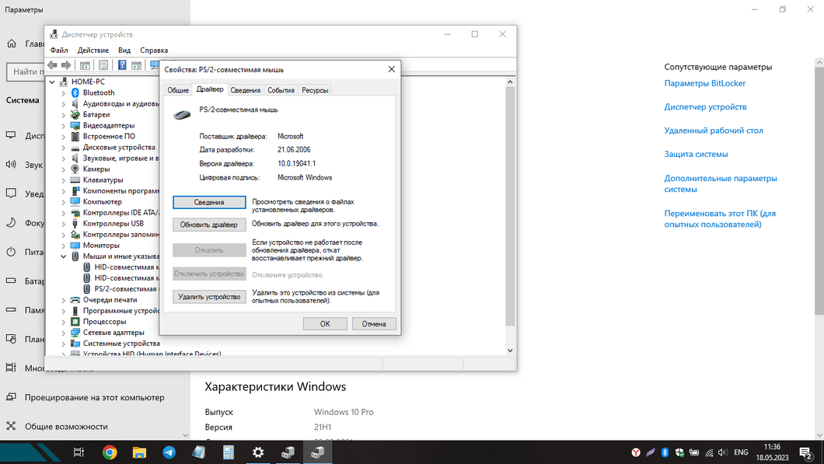Expand the Bluetooth category

click(64, 92)
